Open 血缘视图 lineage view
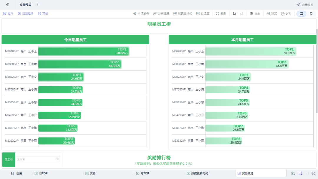Screen dimensions: 318x179 coord(305,5)
